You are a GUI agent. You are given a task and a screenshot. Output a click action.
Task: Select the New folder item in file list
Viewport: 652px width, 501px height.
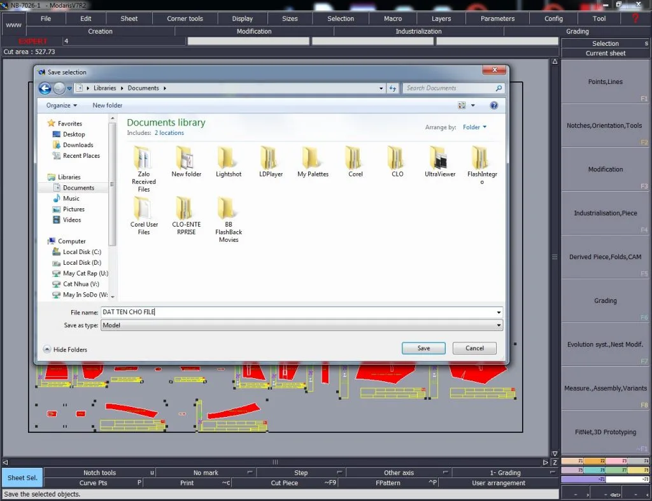187,161
